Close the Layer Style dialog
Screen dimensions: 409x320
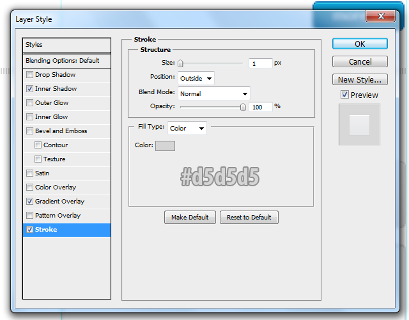click(x=381, y=16)
